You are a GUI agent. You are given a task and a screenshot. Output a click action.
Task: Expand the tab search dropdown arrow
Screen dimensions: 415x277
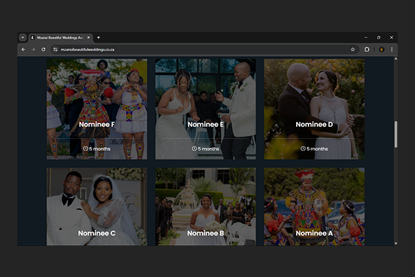point(23,37)
